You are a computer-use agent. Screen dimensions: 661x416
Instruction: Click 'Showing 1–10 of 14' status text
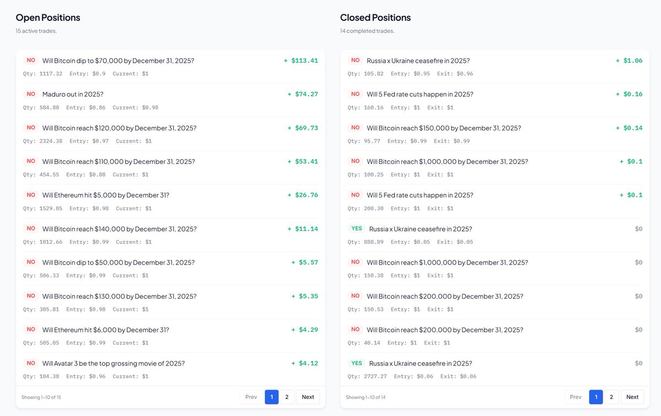[x=366, y=397]
